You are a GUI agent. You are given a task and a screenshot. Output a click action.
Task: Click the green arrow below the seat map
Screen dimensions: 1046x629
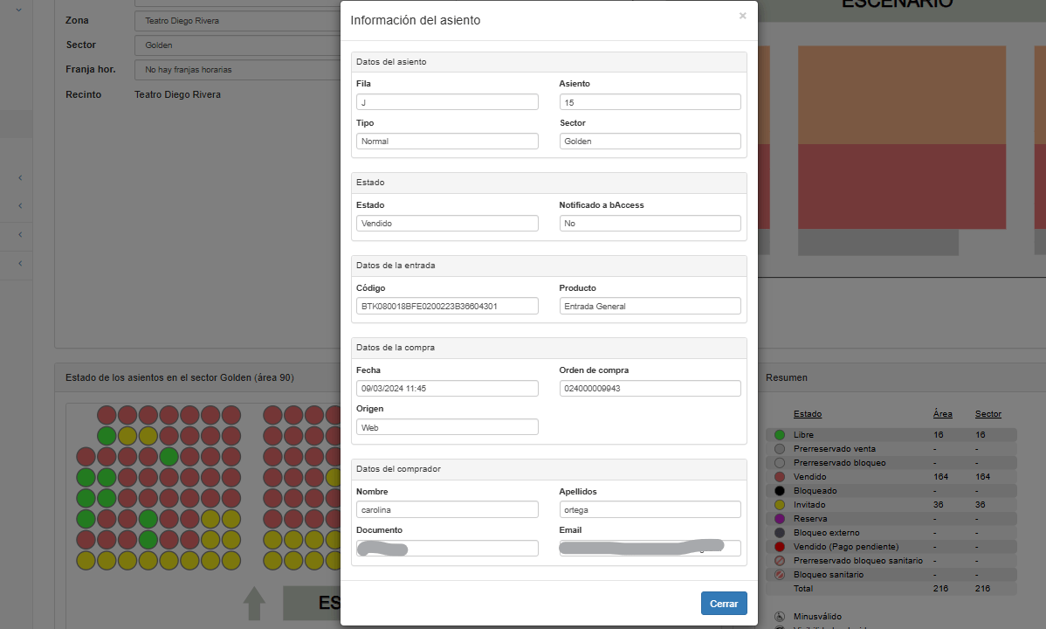click(254, 603)
